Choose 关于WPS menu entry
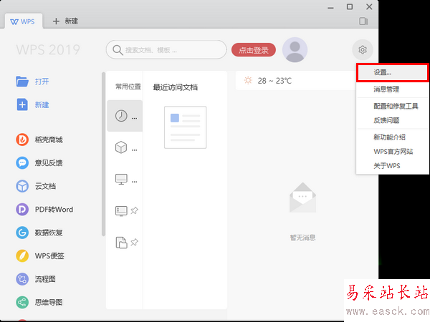The height and width of the screenshot is (322, 430). [x=393, y=166]
